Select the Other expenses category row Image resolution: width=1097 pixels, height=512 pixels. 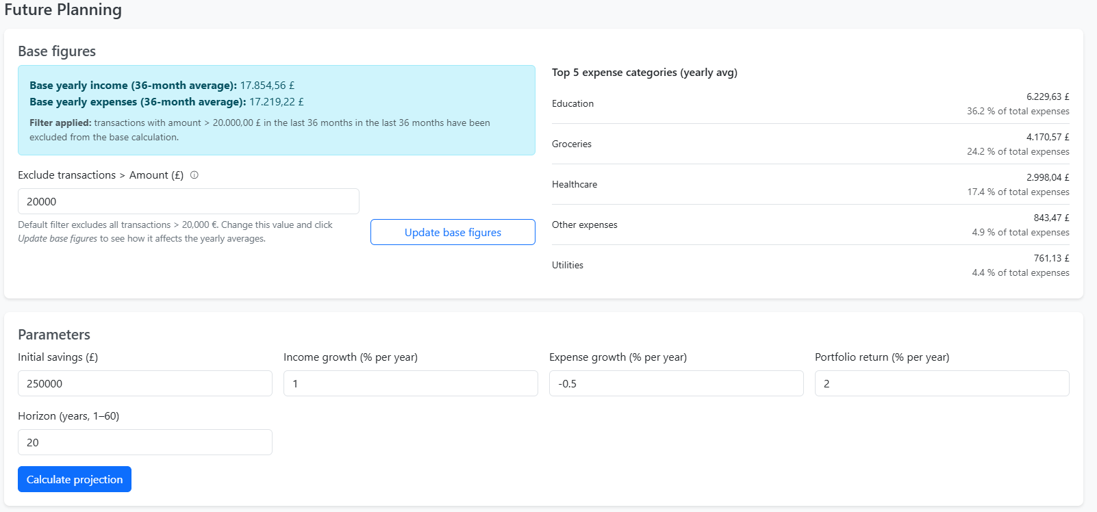tap(811, 225)
